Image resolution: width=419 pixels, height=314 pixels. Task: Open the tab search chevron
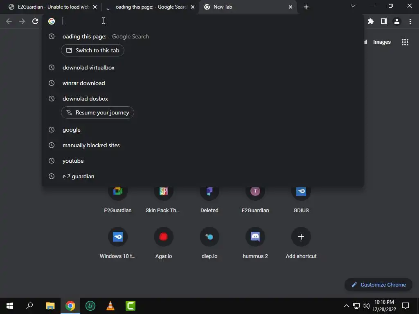pos(353,6)
